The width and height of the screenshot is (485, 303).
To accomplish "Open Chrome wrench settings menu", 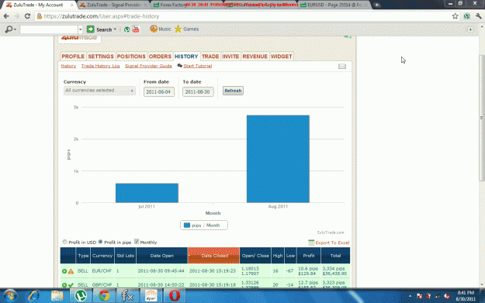I will tap(479, 16).
